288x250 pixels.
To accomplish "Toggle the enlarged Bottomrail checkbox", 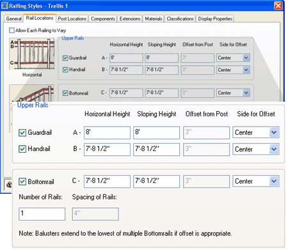I will [x=22, y=182].
